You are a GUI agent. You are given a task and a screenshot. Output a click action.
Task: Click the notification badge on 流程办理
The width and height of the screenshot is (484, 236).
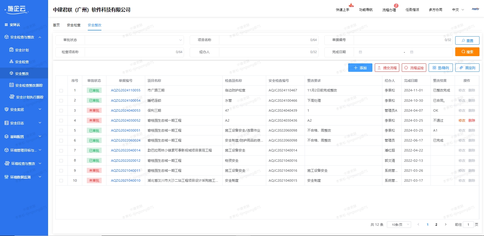click(396, 5)
